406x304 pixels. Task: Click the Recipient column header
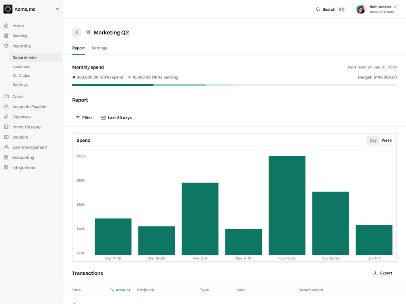point(146,290)
